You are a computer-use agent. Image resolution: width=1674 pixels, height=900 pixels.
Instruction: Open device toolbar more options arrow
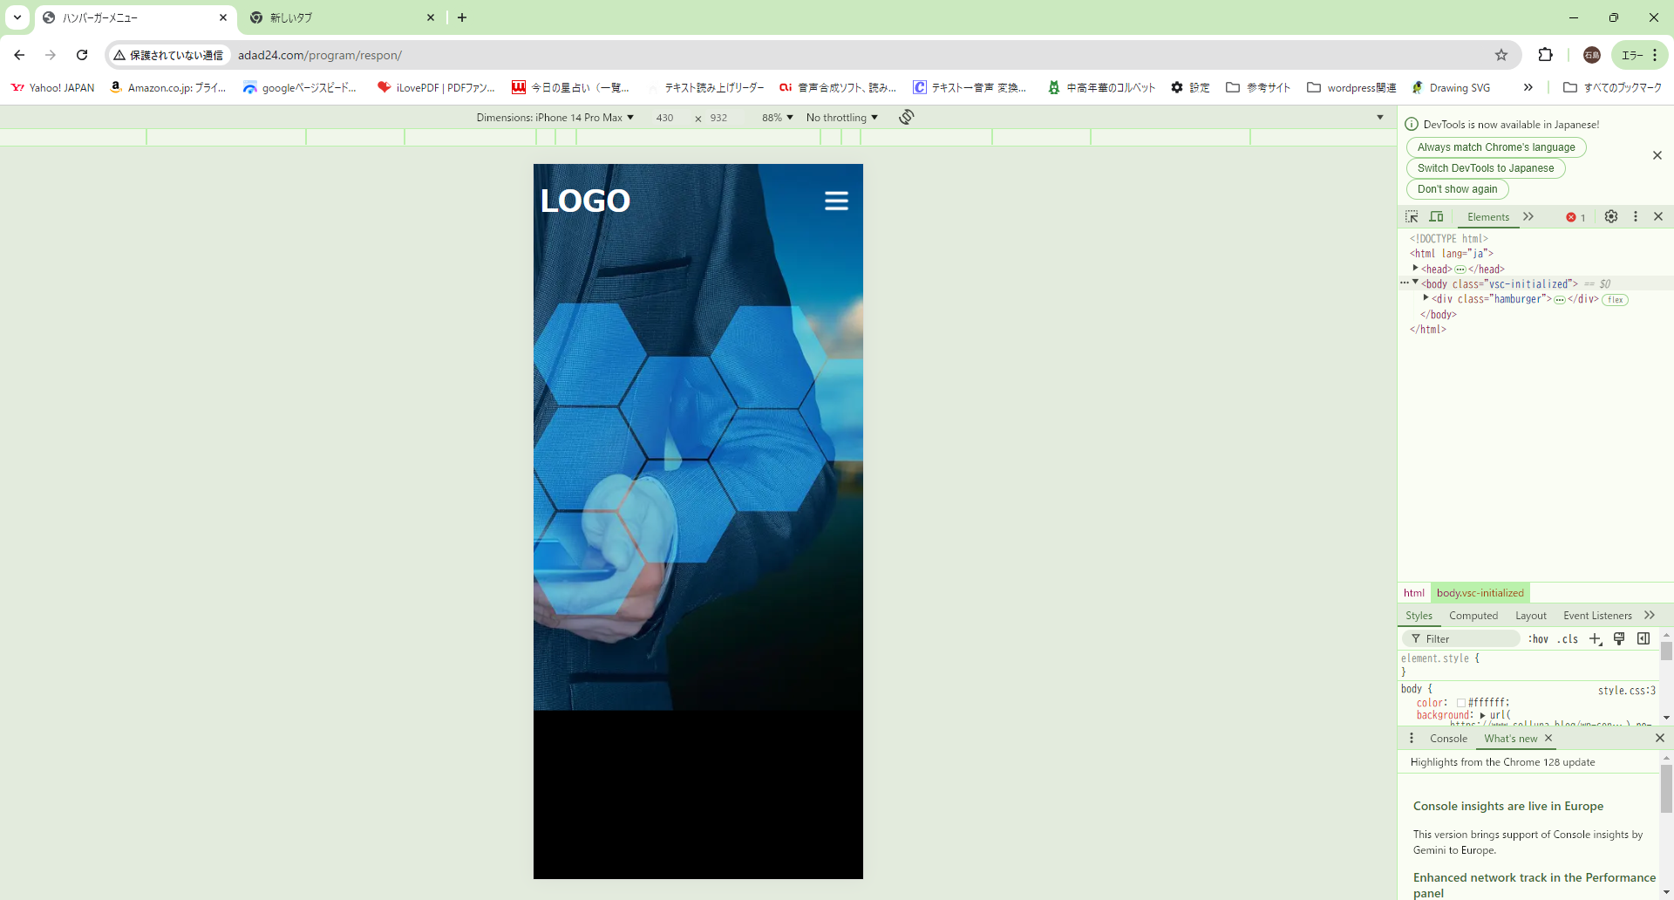(x=1380, y=118)
